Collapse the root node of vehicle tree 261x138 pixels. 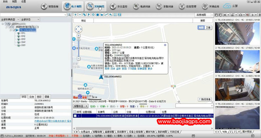click(x=3, y=24)
